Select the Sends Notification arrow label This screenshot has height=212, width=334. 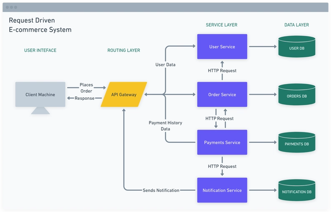(x=161, y=190)
